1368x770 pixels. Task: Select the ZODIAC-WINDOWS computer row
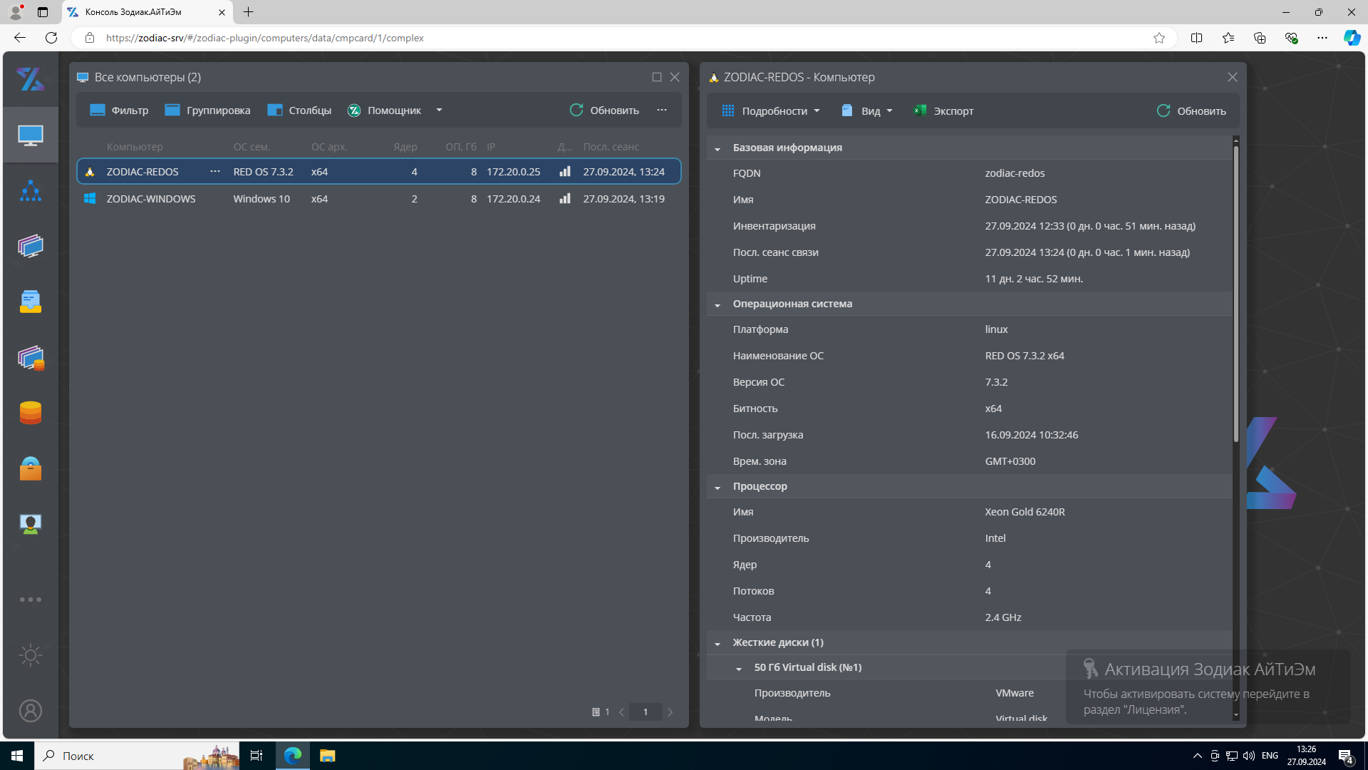coord(378,199)
